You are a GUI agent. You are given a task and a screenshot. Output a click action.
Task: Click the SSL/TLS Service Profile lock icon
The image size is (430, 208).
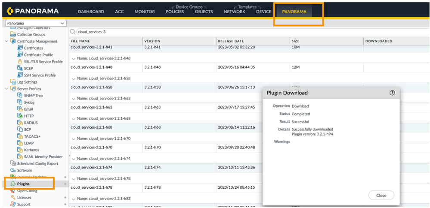pos(20,62)
